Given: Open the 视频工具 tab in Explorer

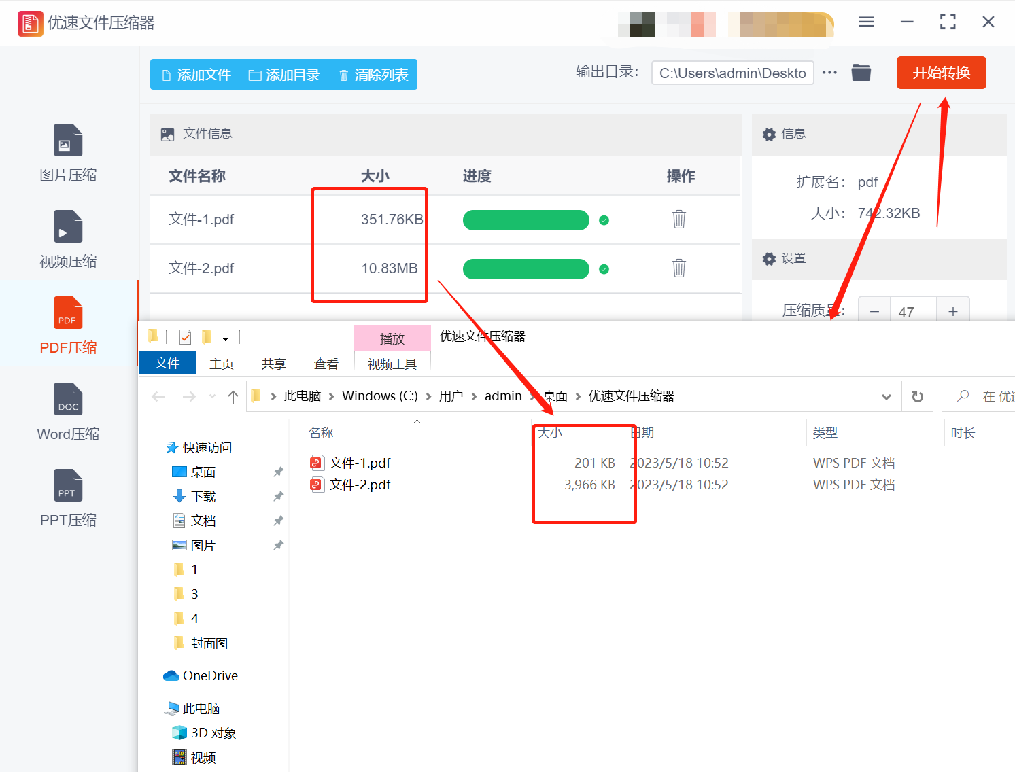Looking at the screenshot, I should [392, 364].
